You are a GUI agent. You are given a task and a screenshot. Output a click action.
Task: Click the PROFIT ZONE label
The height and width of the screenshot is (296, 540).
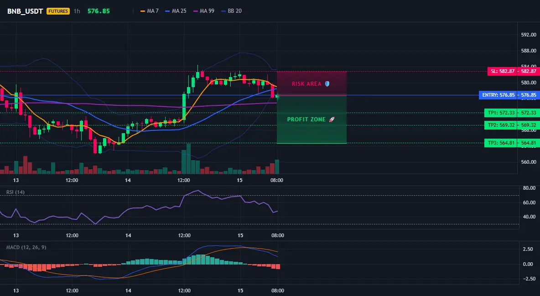(306, 119)
